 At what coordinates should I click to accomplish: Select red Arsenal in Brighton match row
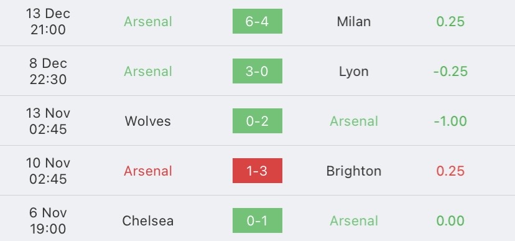[148, 171]
